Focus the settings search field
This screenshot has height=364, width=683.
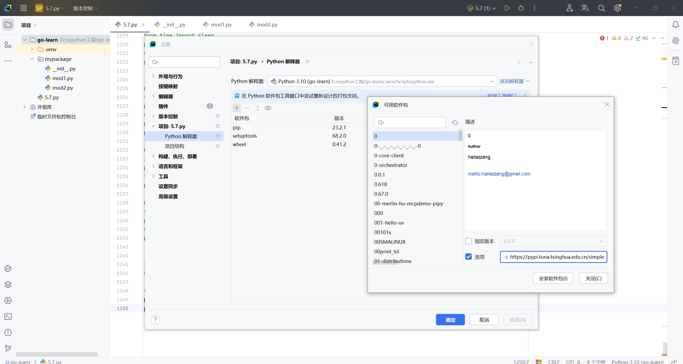click(184, 62)
